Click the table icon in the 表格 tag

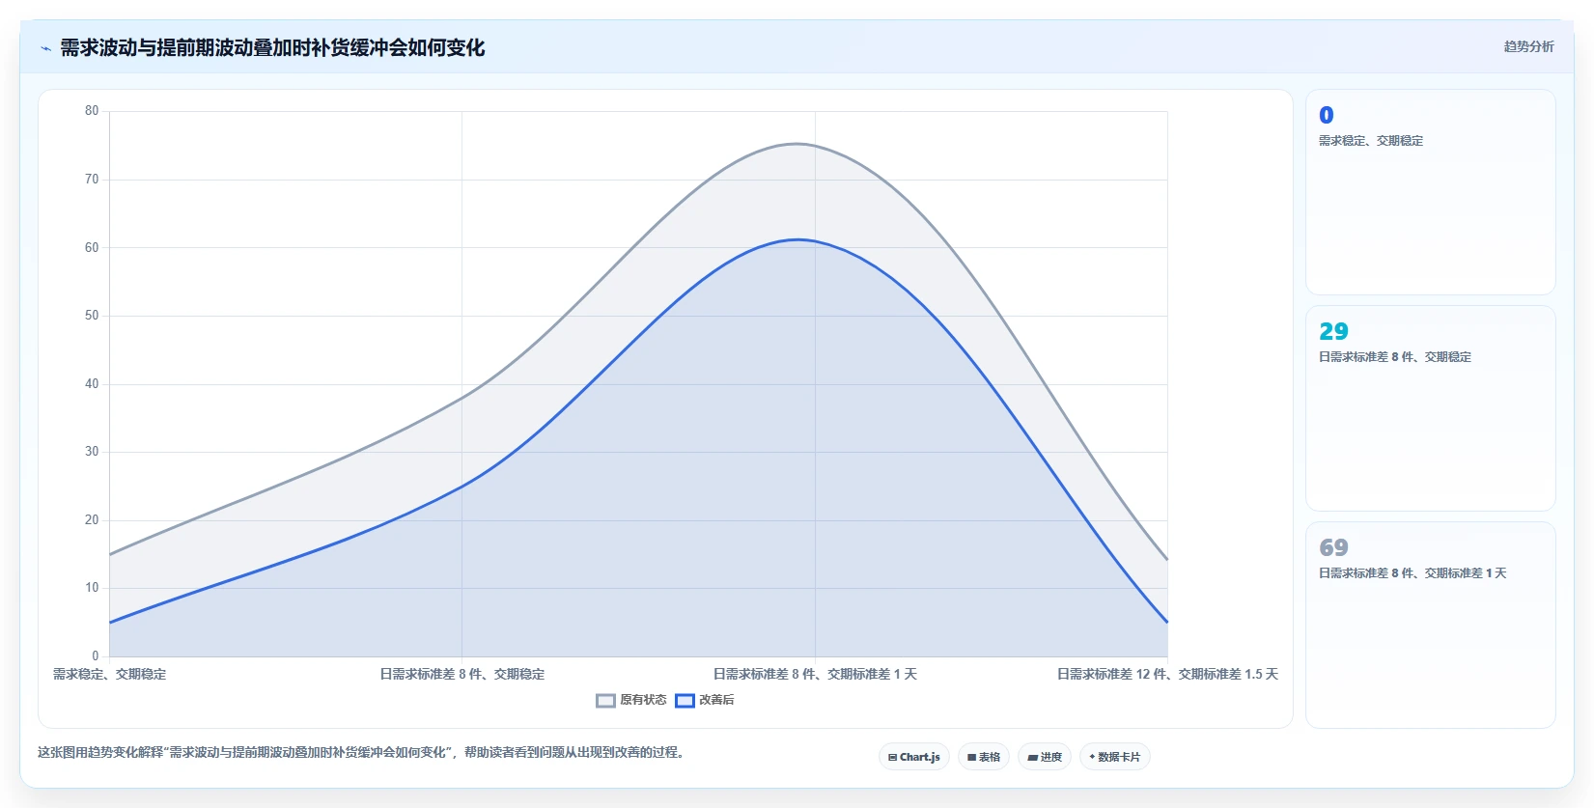click(971, 758)
